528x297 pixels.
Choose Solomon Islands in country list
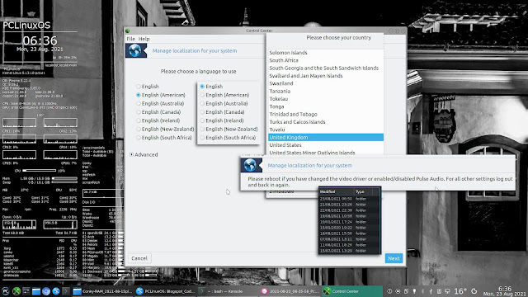[x=326, y=53]
